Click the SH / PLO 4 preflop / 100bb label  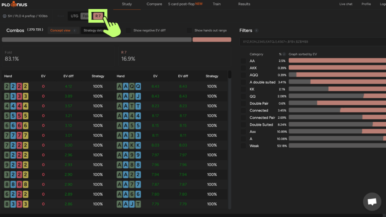point(28,16)
